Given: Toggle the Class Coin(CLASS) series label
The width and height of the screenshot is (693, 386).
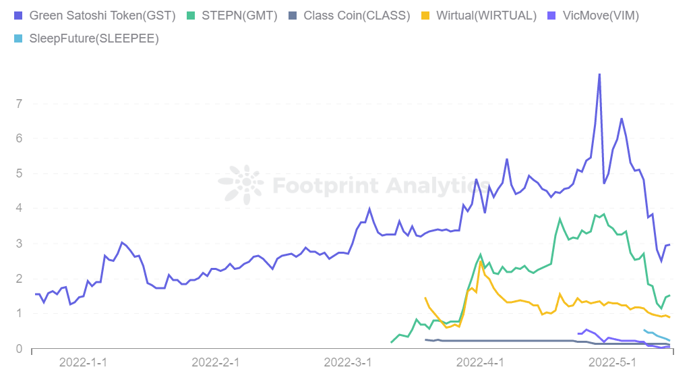Looking at the screenshot, I should coord(357,16).
